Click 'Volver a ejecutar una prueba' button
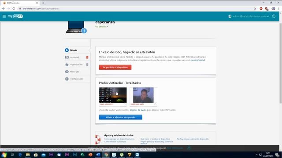Screen dimensions: 282x158 tap(120, 117)
